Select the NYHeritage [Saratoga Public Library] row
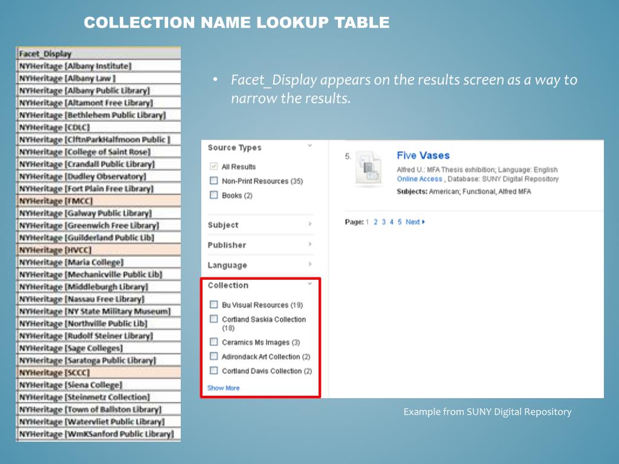 99,360
